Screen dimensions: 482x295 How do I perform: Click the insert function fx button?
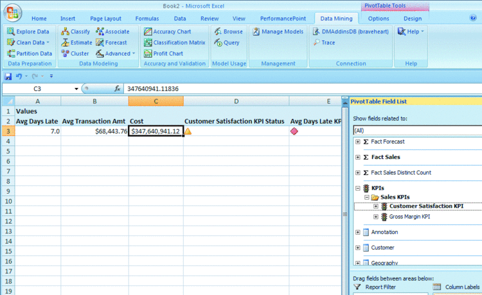(117, 88)
